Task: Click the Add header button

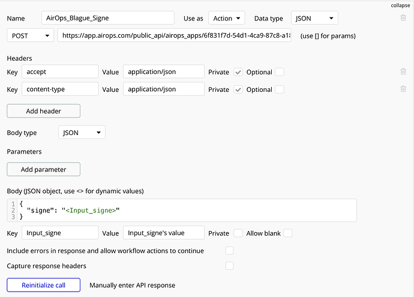Action: [43, 111]
